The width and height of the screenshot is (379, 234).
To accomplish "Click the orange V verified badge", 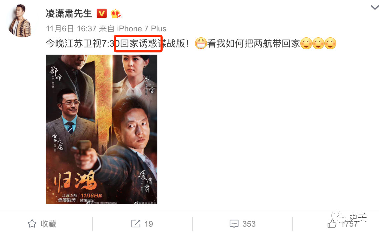I will (x=102, y=14).
